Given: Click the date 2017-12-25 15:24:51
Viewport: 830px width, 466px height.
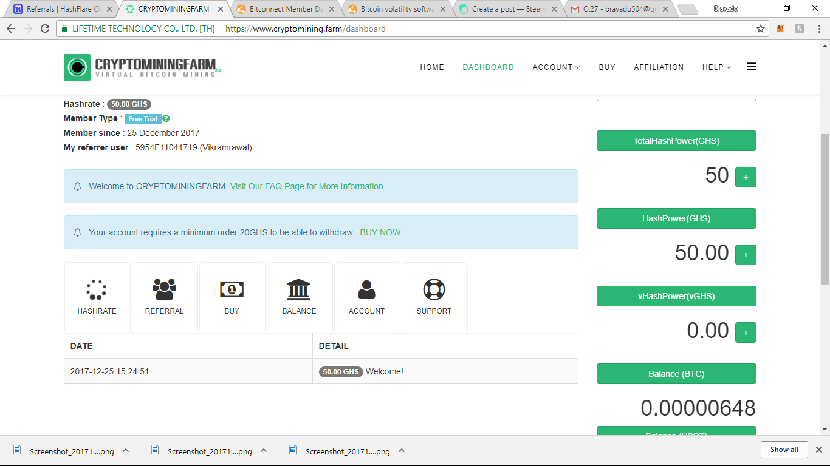Looking at the screenshot, I should [109, 371].
